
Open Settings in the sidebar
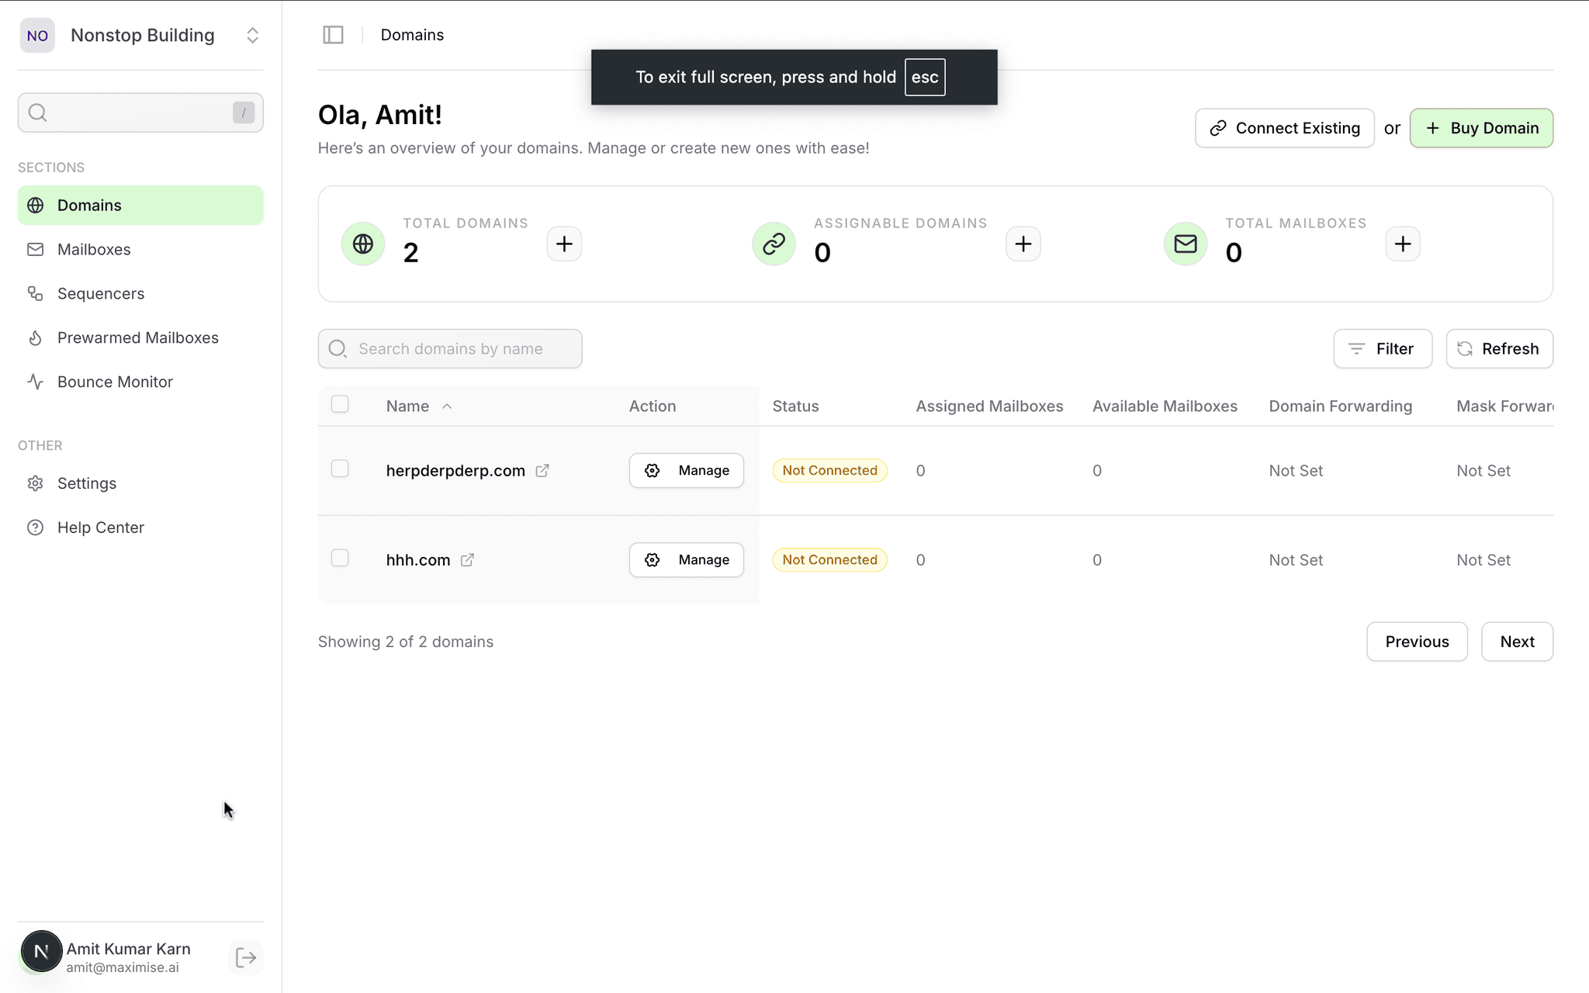[140, 483]
